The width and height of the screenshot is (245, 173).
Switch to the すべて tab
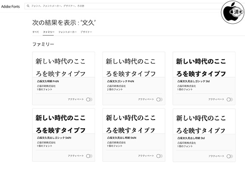[35, 32]
